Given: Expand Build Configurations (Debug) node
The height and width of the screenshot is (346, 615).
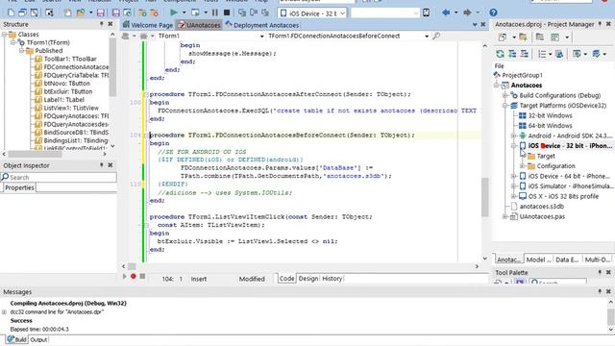Looking at the screenshot, I should [x=505, y=95].
